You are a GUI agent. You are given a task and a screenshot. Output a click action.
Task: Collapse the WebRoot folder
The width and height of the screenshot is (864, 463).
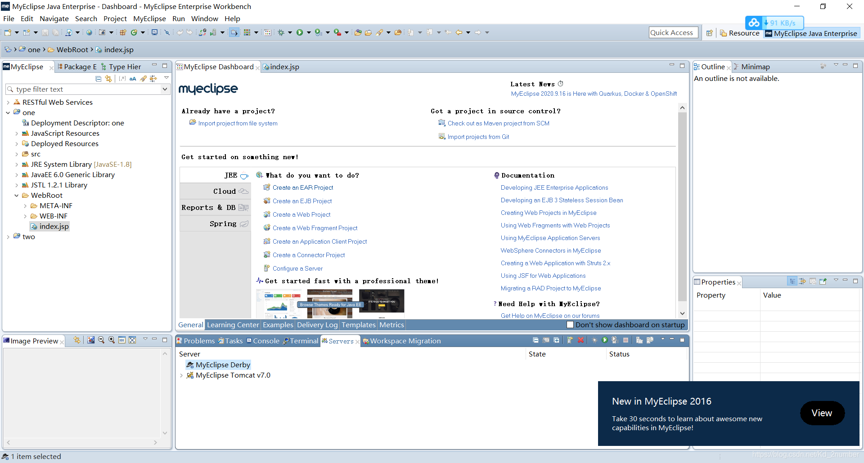17,196
